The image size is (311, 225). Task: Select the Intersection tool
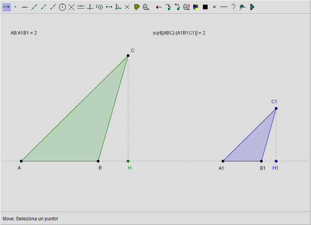point(72,7)
